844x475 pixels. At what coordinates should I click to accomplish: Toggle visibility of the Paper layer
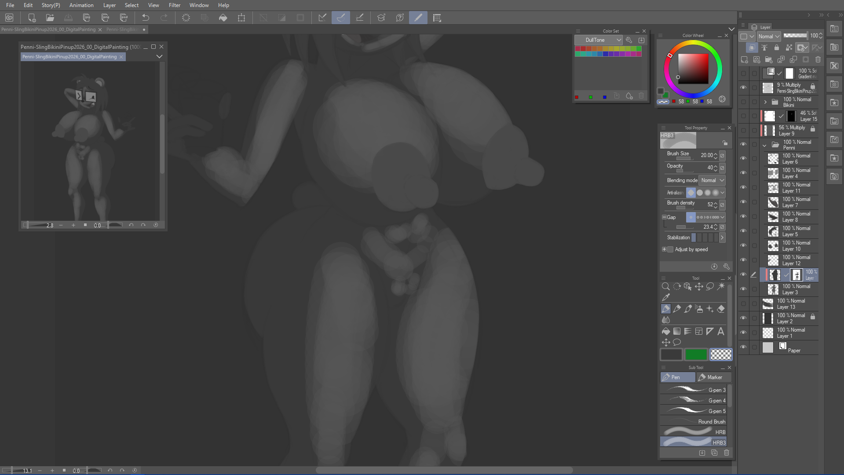(x=743, y=347)
